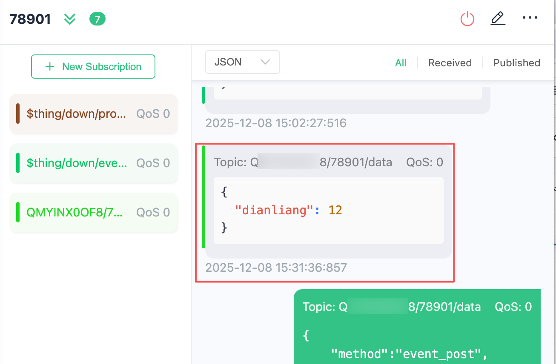The width and height of the screenshot is (556, 364).
Task: Click the pencil edit connection icon
Action: click(498, 19)
